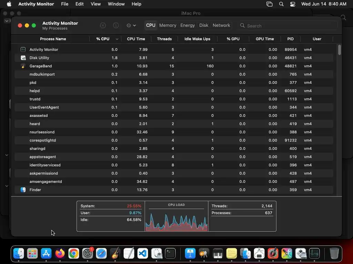The height and width of the screenshot is (264, 353).
Task: Open the Edit menu
Action: [80, 4]
